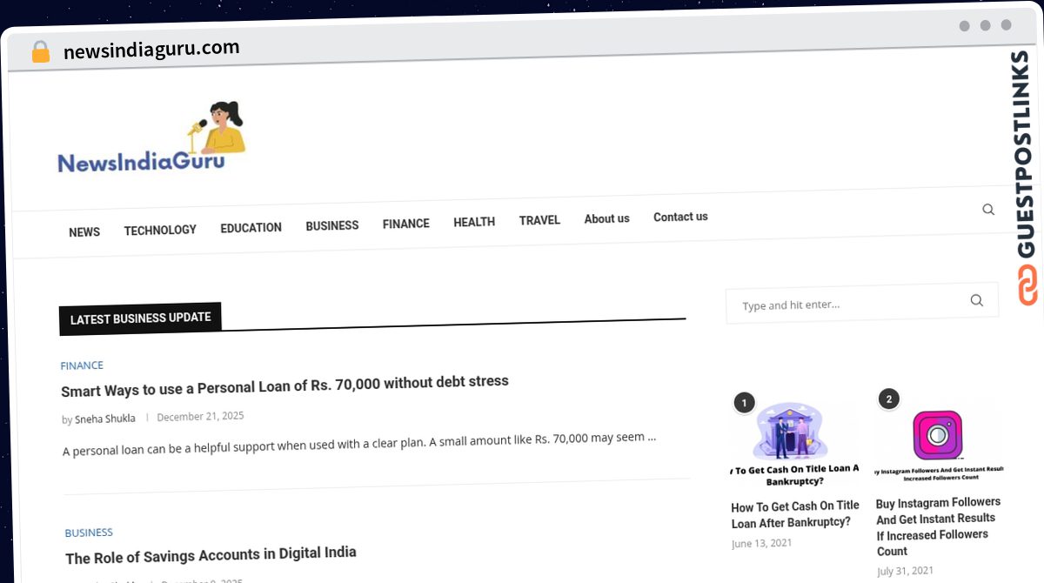Viewport: 1044px width, 583px height.
Task: Open 'The Role of Savings Accounts in Digital India'
Action: coord(211,555)
